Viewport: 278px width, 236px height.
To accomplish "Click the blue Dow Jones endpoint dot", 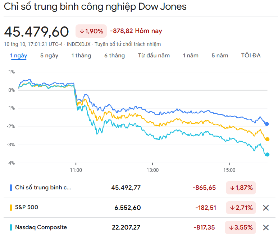I will 267,124.
